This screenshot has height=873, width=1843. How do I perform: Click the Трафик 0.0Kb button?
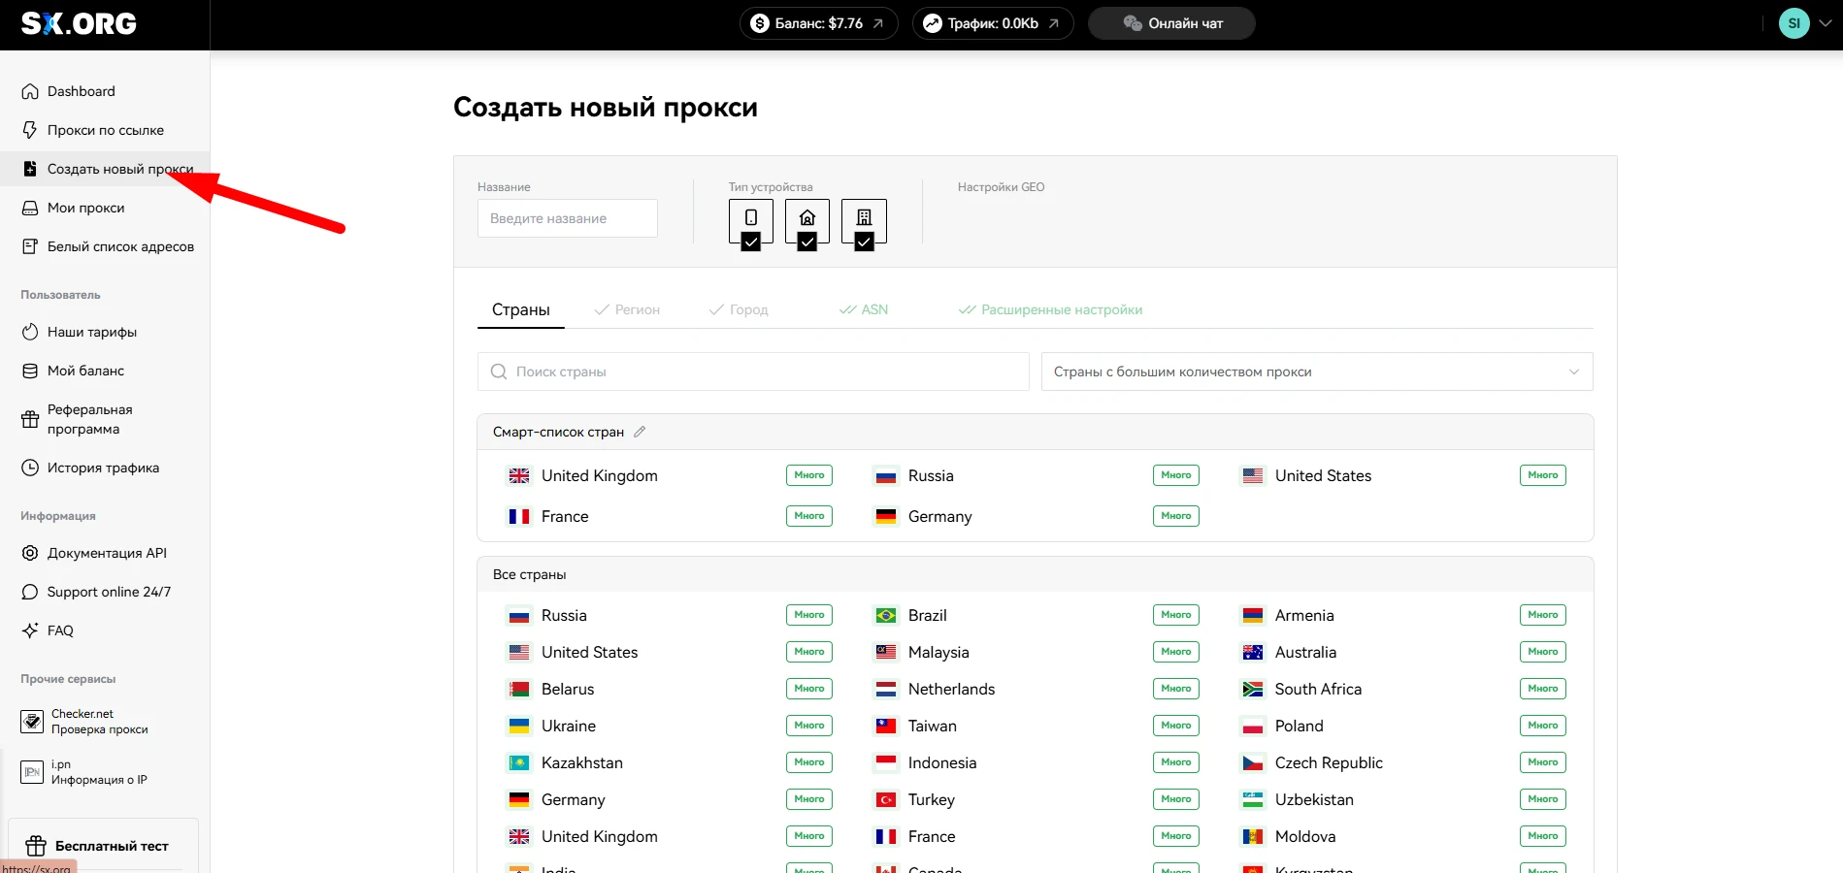click(993, 23)
